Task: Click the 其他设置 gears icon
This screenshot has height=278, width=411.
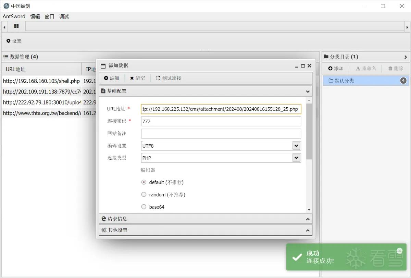Action: coord(104,230)
